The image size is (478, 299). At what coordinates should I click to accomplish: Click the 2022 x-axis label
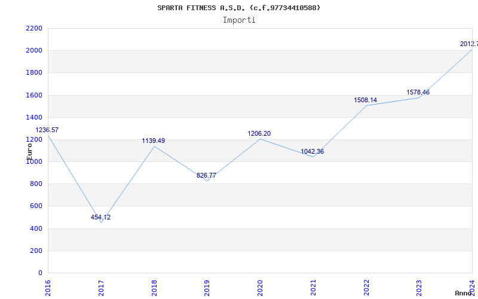(366, 288)
